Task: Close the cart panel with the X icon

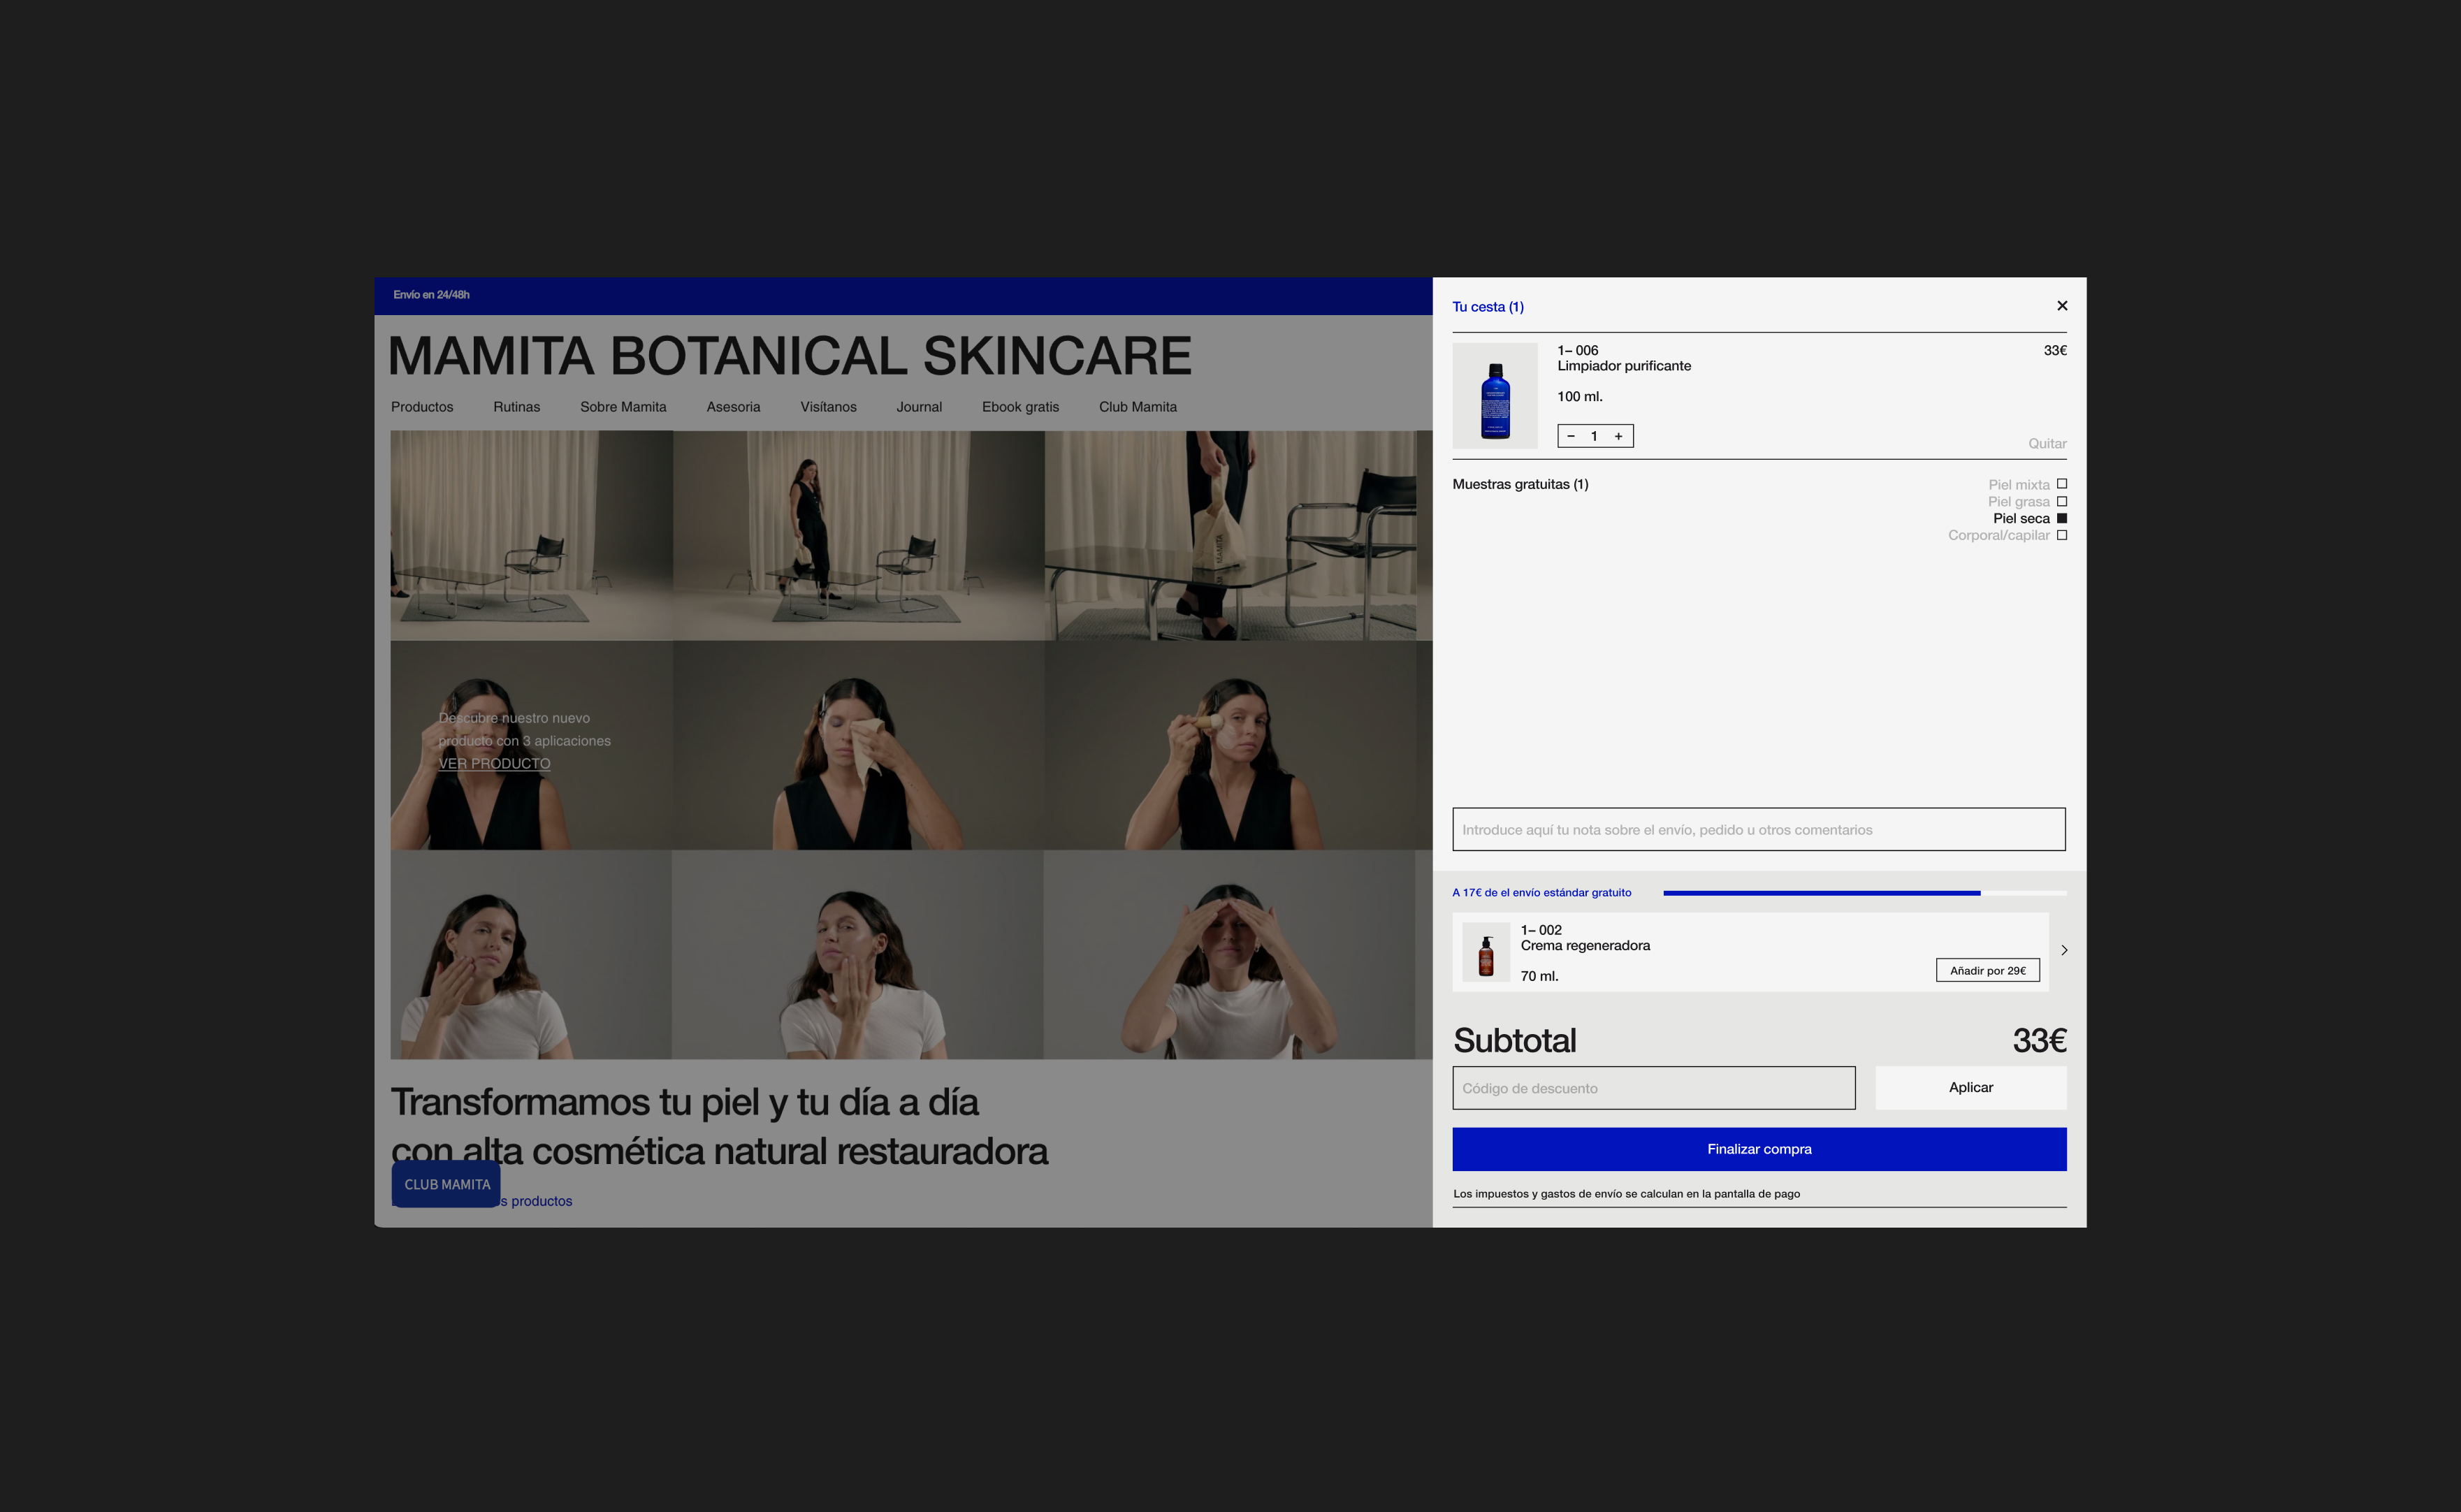Action: pos(2062,306)
